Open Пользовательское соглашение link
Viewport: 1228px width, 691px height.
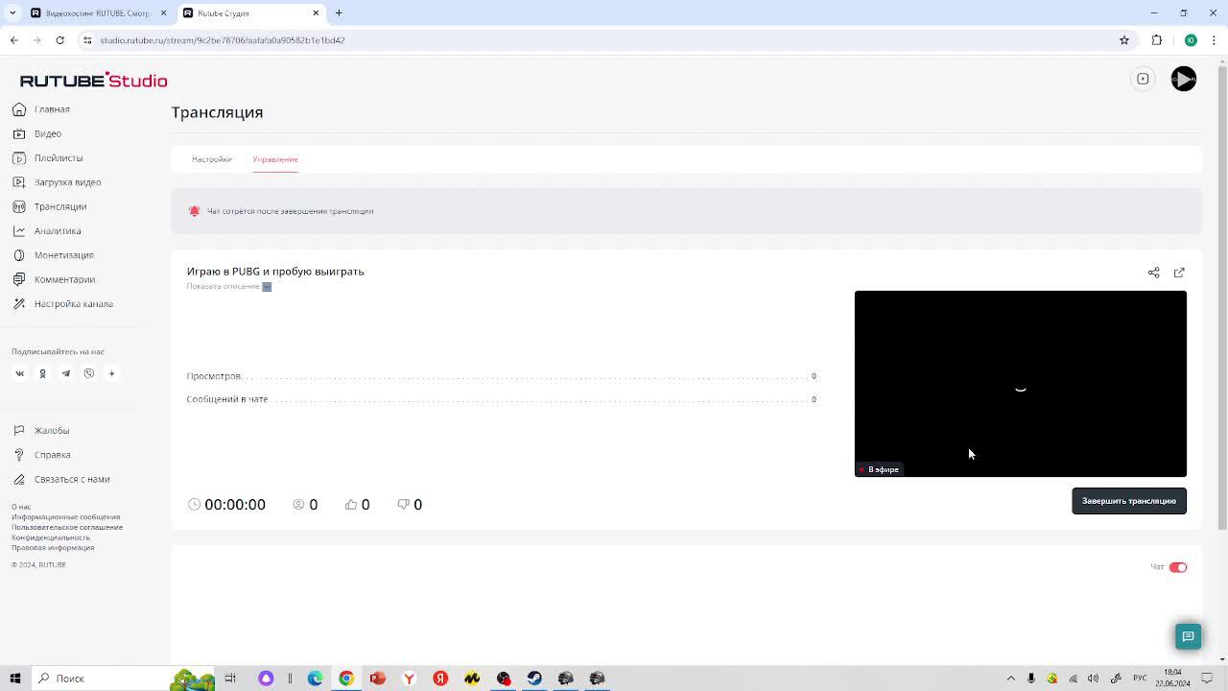(67, 527)
